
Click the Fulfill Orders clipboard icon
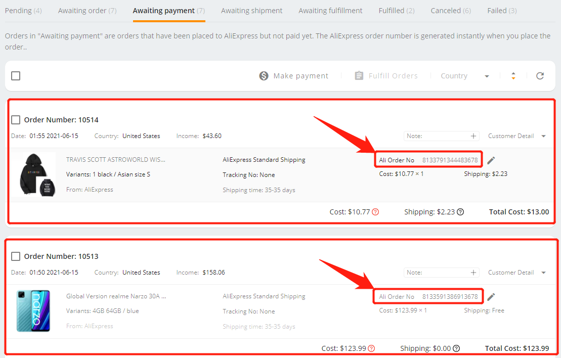[359, 75]
